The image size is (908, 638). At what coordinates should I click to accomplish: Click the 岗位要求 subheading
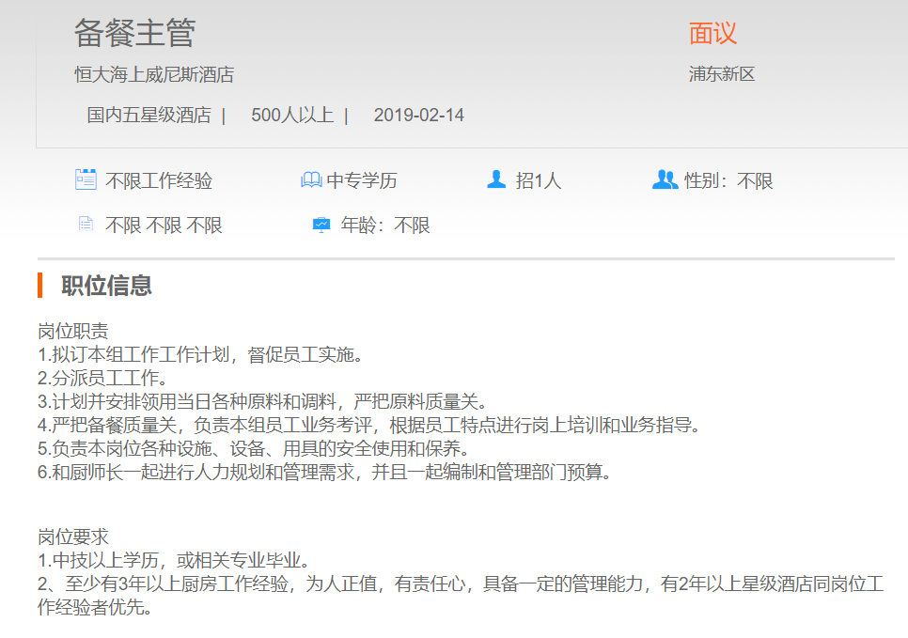(72, 537)
